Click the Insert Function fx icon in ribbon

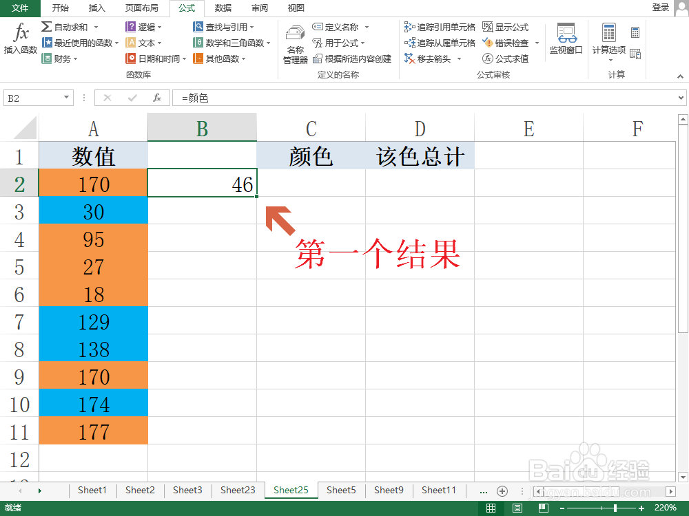(x=20, y=39)
